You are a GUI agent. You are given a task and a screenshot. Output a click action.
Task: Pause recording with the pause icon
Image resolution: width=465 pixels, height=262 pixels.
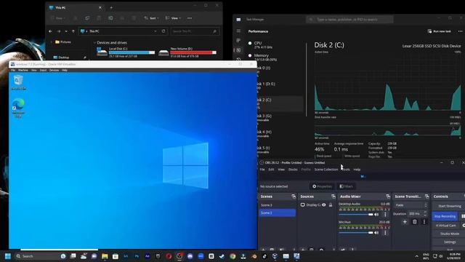(x=463, y=216)
